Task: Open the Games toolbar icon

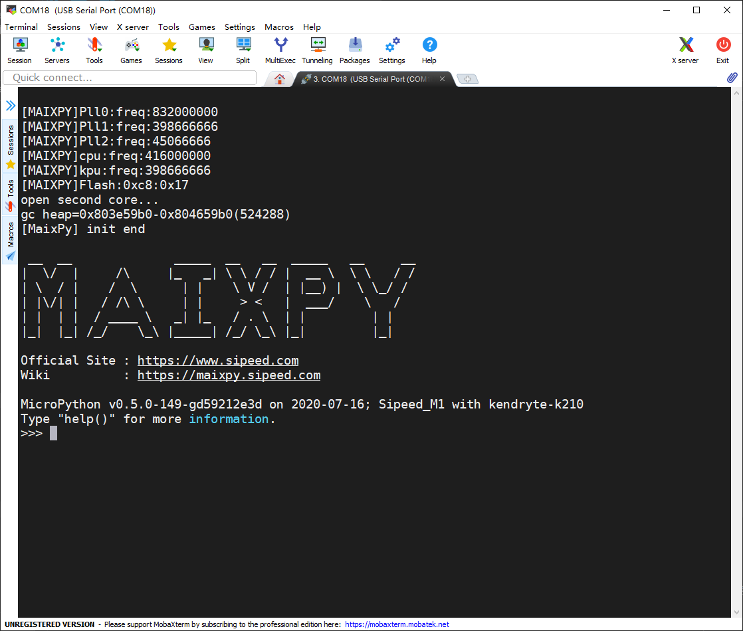Action: click(132, 50)
